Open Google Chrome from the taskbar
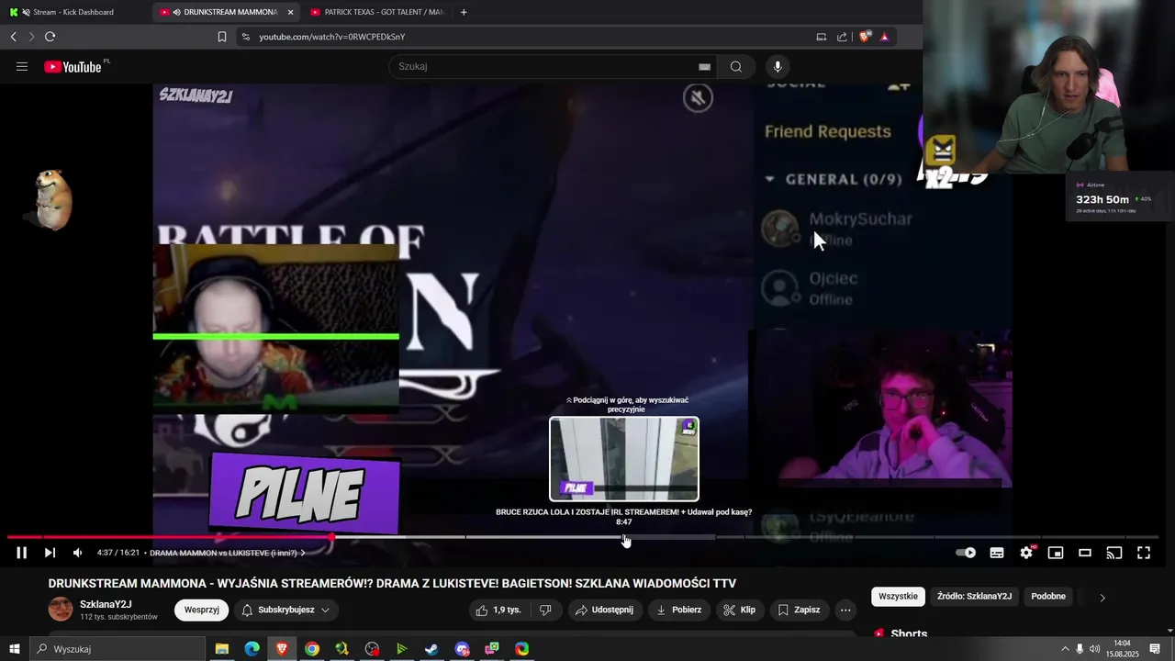 [312, 649]
